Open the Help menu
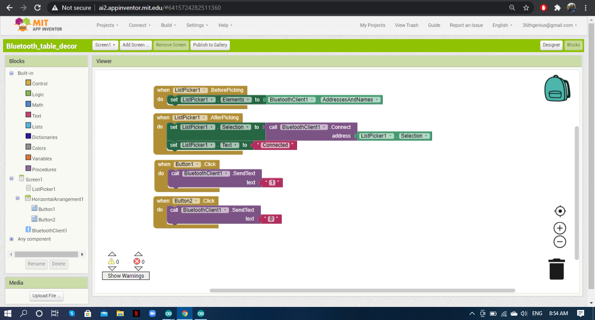This screenshot has height=320, width=595. [x=225, y=25]
